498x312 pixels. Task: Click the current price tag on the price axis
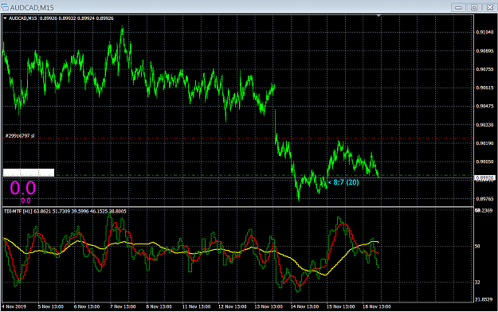485,177
